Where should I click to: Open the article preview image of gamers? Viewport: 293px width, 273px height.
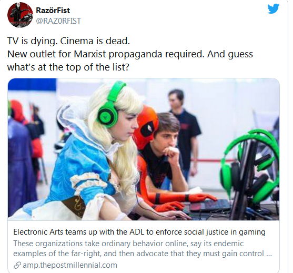click(144, 149)
